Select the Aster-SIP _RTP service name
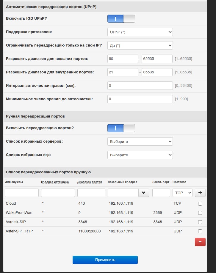Viewport: 216px width, 273px height. pos(19,231)
